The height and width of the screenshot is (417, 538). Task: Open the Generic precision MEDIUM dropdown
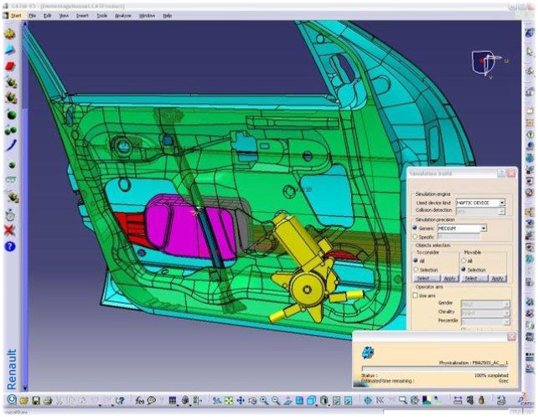pyautogui.click(x=484, y=228)
